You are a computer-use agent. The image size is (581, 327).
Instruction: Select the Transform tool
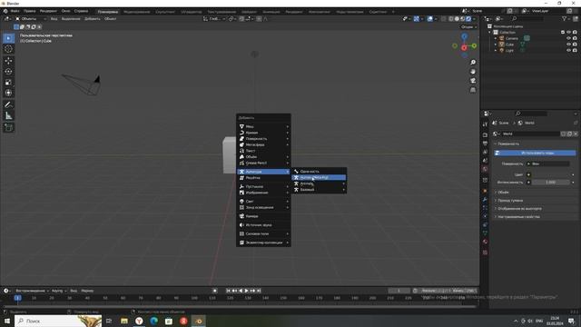pyautogui.click(x=8, y=93)
